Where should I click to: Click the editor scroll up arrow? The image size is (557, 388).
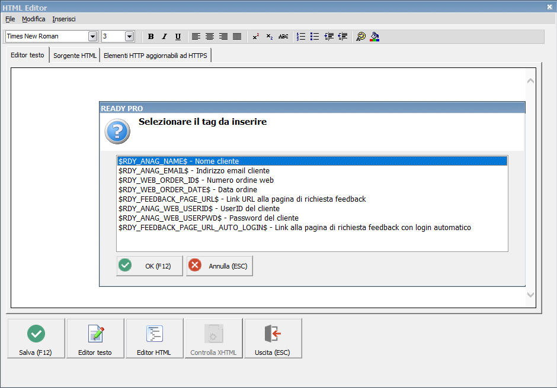[530, 81]
